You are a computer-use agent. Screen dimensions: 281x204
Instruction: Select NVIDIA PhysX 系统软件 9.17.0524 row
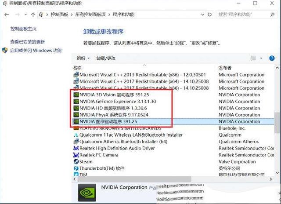point(173,115)
